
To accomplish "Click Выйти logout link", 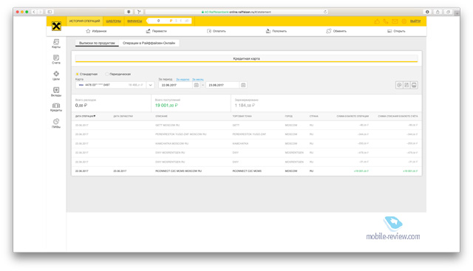I will tap(415, 21).
